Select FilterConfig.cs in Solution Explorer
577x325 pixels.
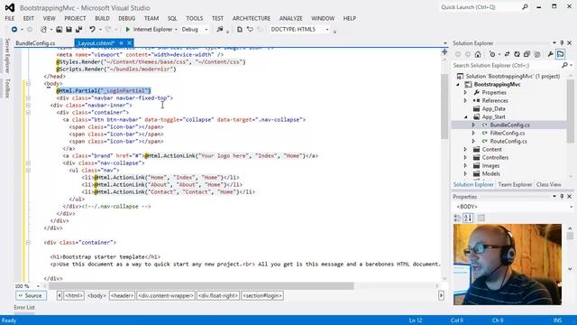(x=507, y=133)
